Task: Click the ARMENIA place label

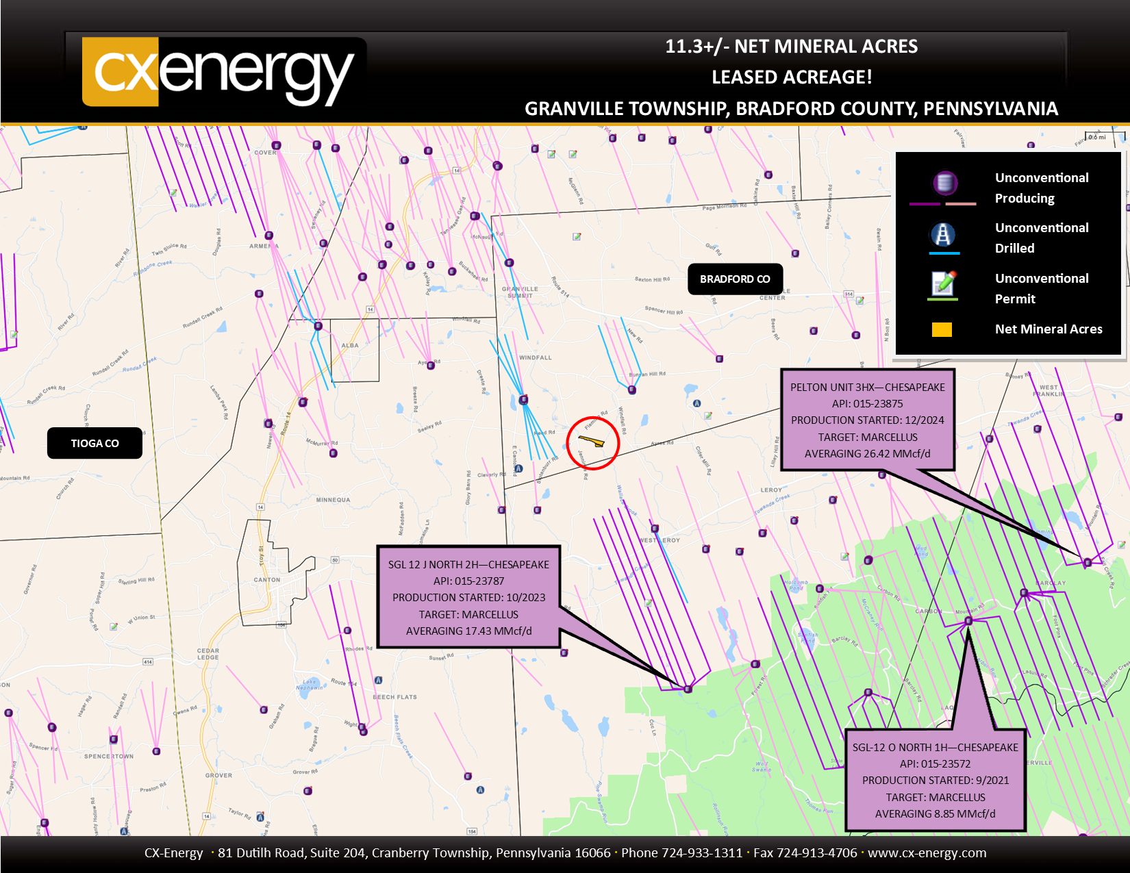Action: (264, 246)
